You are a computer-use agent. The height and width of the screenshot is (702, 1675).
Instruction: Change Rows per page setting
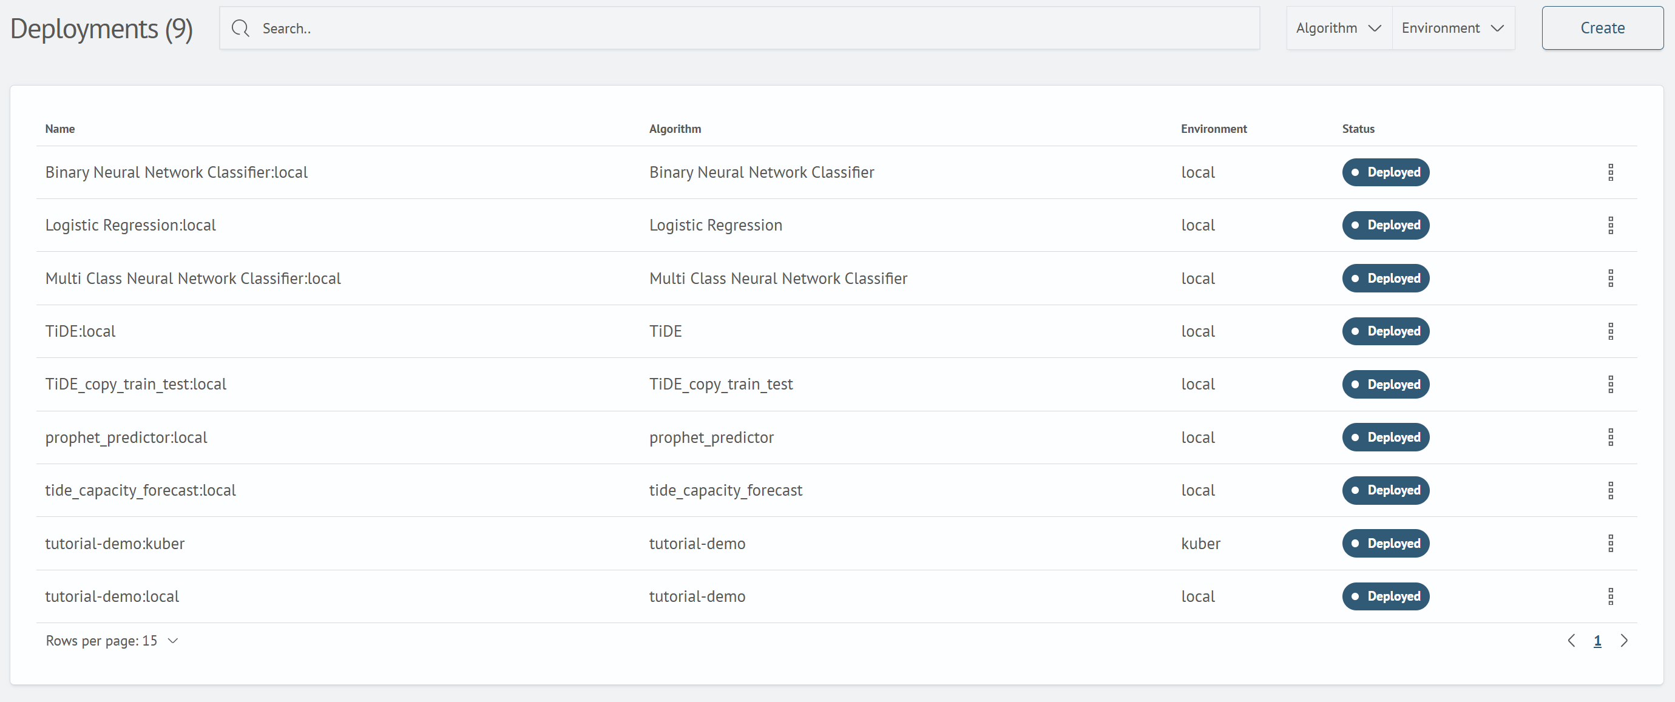tap(112, 641)
